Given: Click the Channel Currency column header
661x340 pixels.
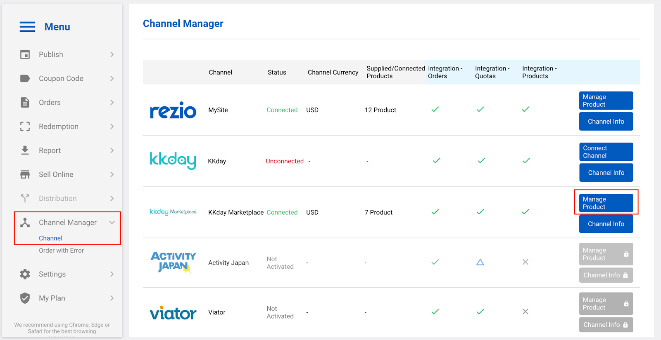Looking at the screenshot, I should (x=333, y=72).
